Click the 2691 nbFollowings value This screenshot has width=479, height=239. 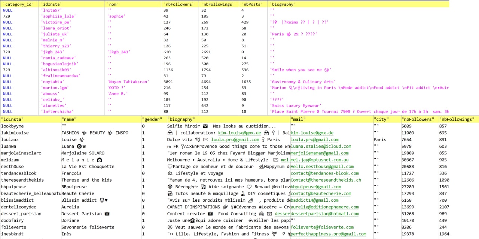point(207,52)
